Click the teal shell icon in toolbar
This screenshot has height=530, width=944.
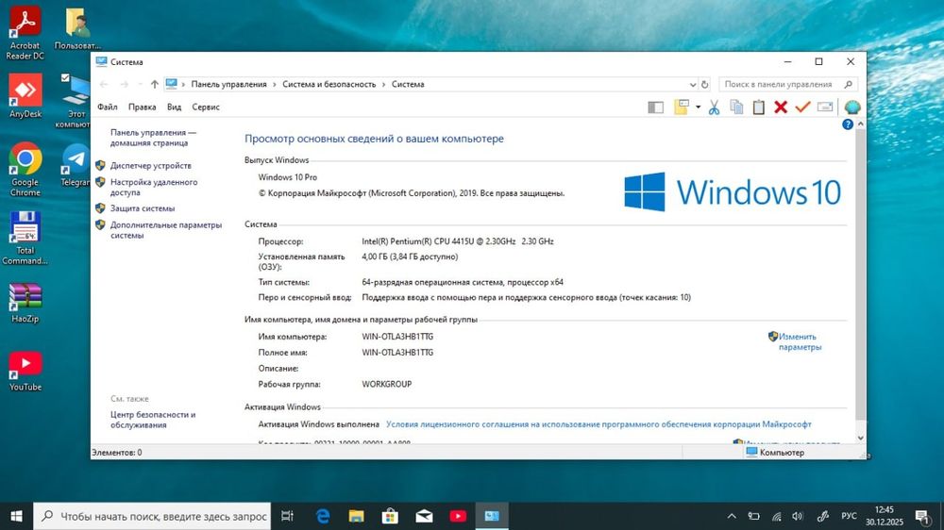coord(851,108)
